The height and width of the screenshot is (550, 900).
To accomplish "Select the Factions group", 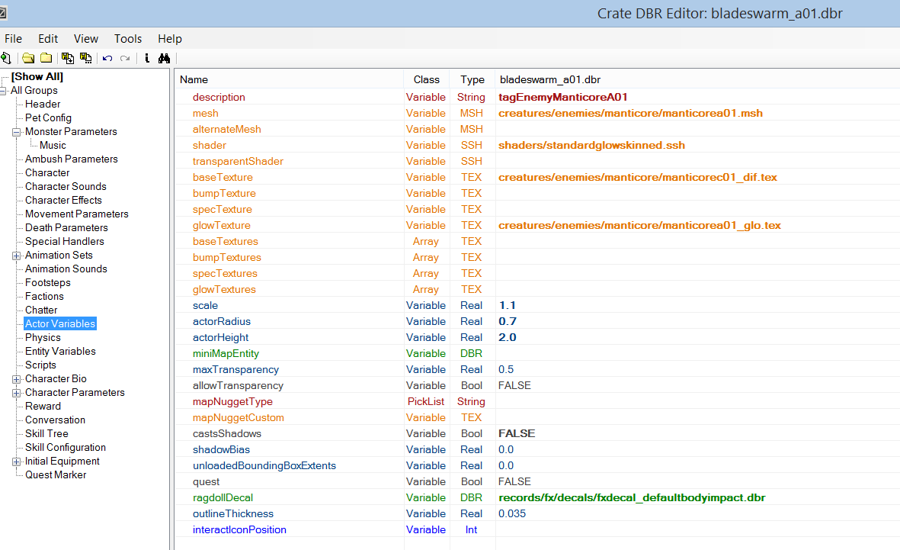I will [x=44, y=297].
